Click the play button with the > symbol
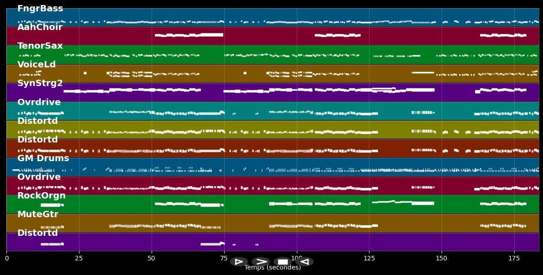The height and width of the screenshot is (275, 543). pyautogui.click(x=261, y=262)
